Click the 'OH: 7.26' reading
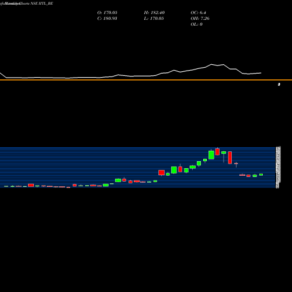Screen dimensions: 292x292 (200, 19)
